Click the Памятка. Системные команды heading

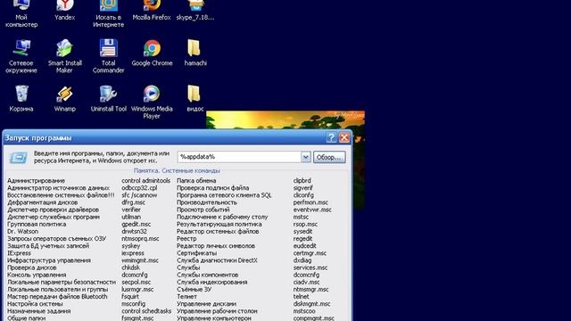[x=177, y=170]
